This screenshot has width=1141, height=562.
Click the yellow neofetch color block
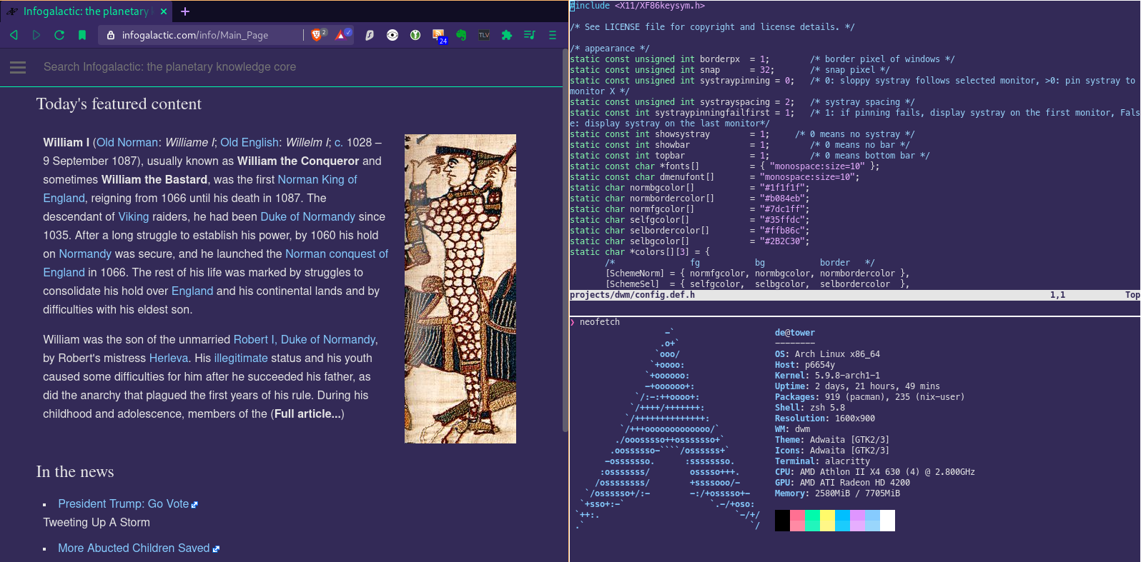[827, 521]
